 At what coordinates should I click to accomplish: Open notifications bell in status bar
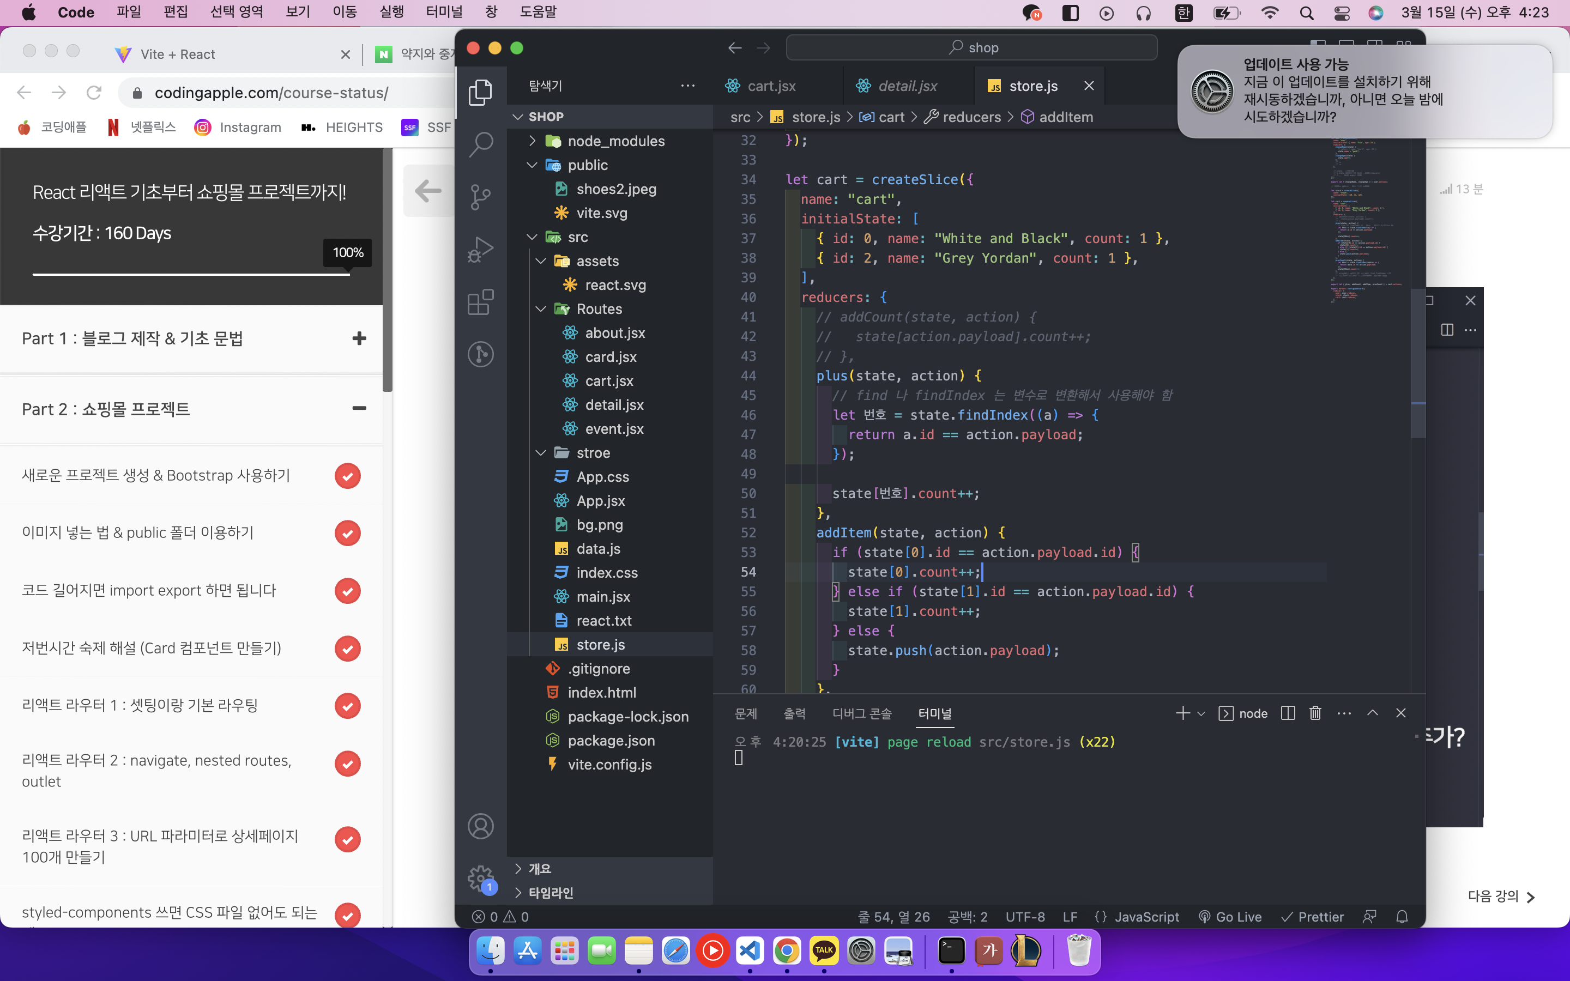click(x=1402, y=917)
